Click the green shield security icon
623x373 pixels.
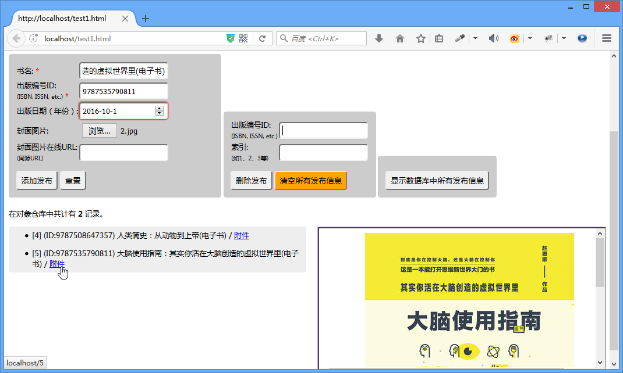coord(231,38)
